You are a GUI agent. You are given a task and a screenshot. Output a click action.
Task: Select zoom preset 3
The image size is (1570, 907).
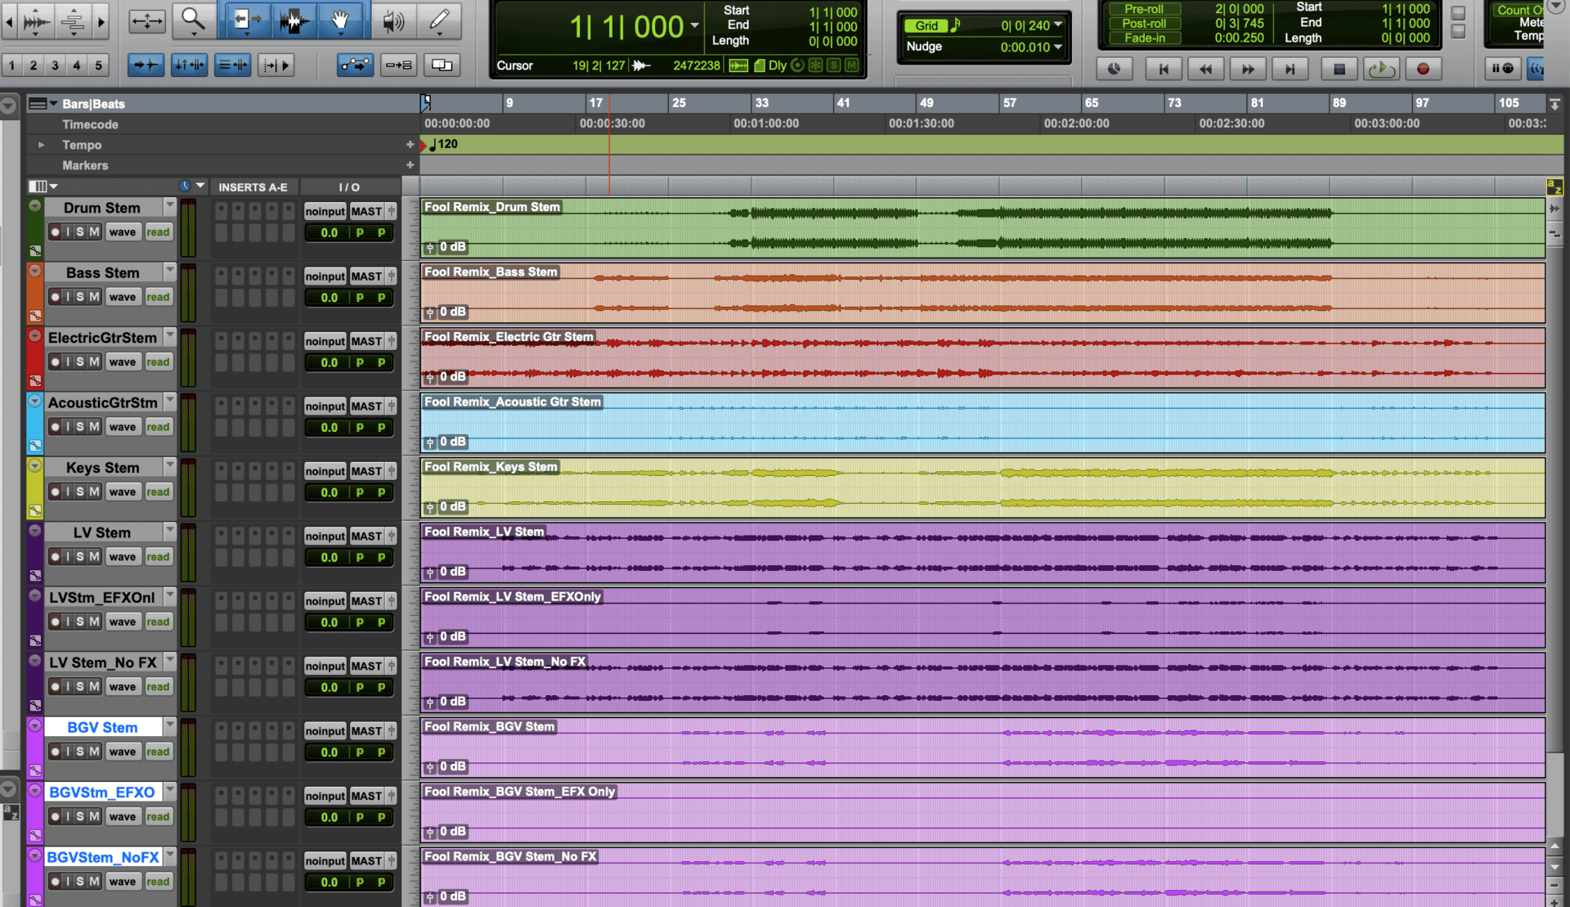coord(53,65)
